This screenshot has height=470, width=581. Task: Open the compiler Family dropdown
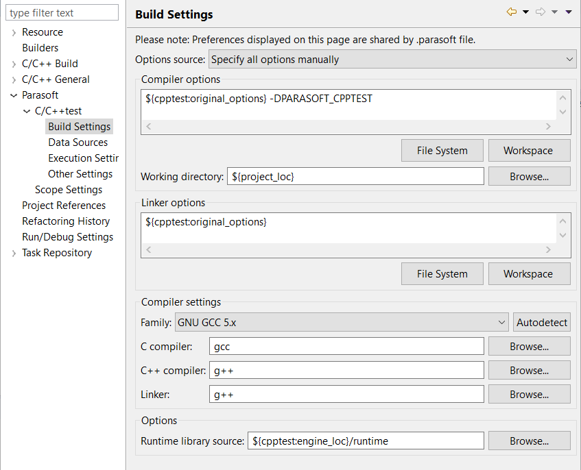click(x=342, y=322)
